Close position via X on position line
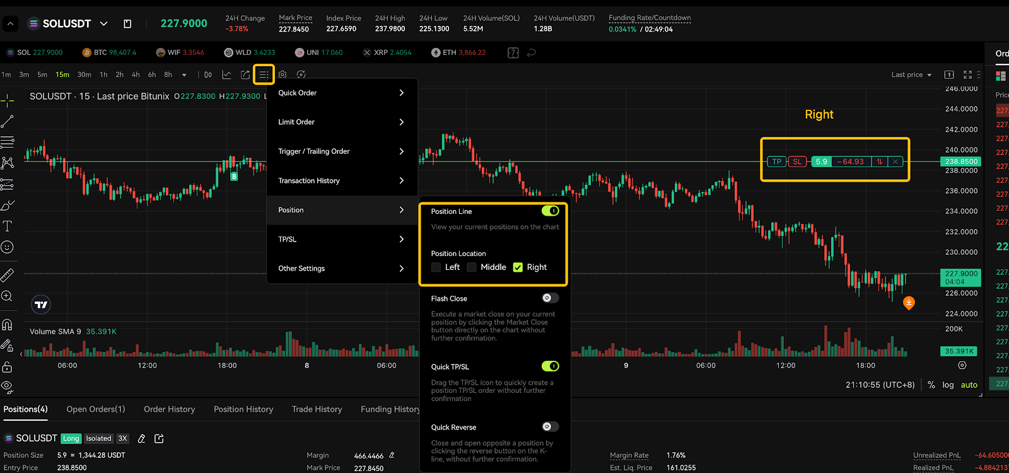The image size is (1009, 473). pyautogui.click(x=895, y=161)
